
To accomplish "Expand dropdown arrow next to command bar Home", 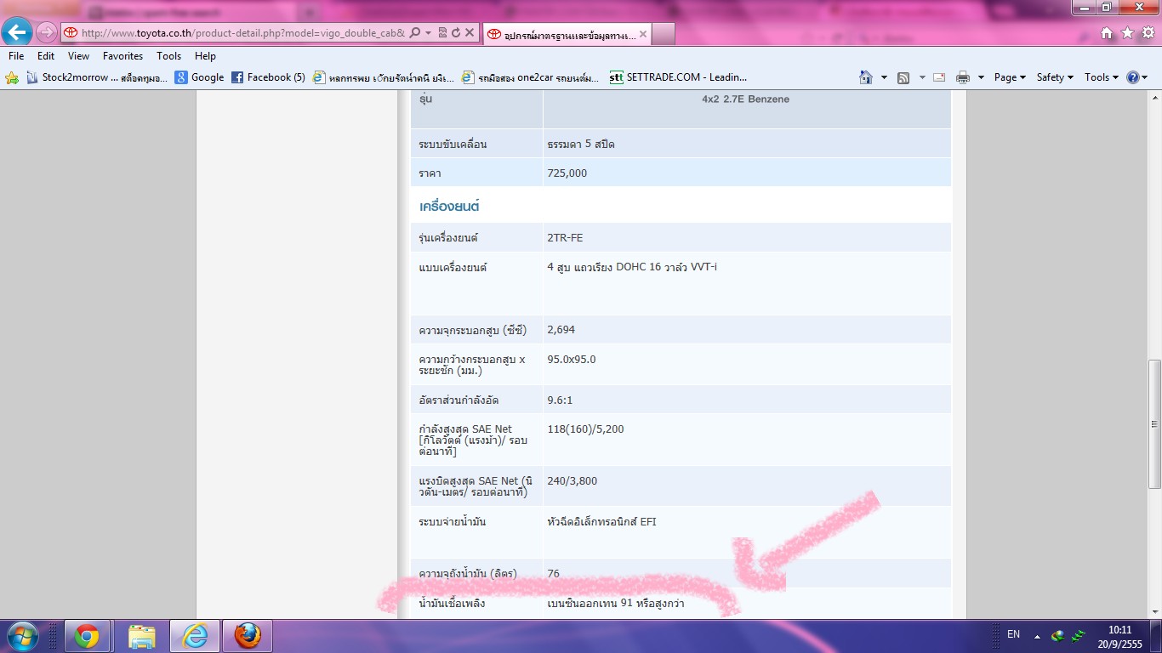I will [884, 77].
